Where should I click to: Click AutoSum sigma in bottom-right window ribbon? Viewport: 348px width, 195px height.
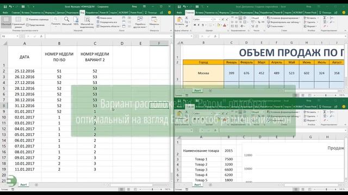[325, 112]
